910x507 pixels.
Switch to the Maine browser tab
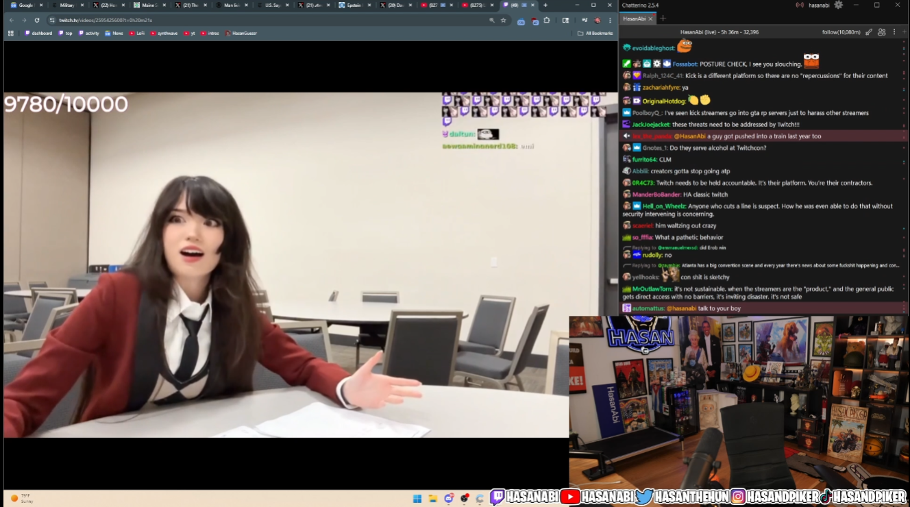[x=149, y=5]
